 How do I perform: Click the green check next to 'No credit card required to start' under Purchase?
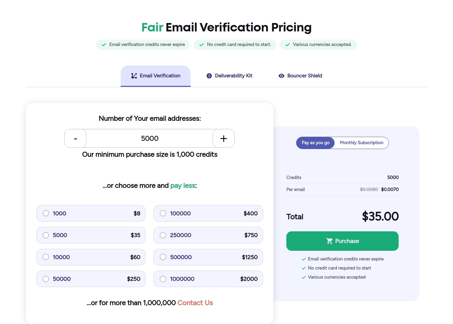[304, 268]
